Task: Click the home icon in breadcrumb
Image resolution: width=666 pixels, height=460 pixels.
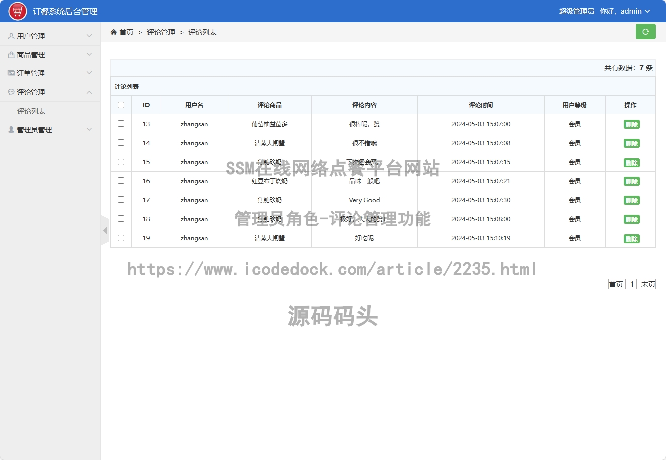Action: tap(114, 32)
